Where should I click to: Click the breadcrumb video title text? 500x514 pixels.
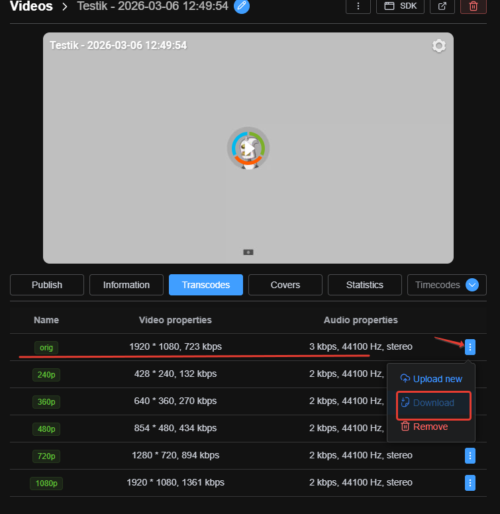click(153, 6)
